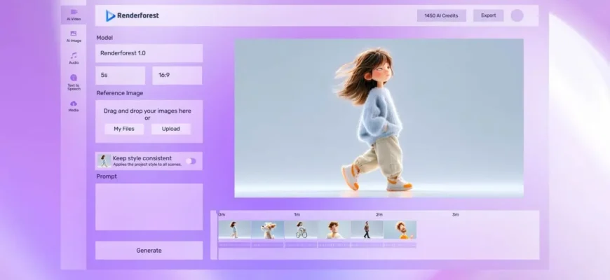Click the 3m timeline marker
The width and height of the screenshot is (610, 280).
(455, 214)
